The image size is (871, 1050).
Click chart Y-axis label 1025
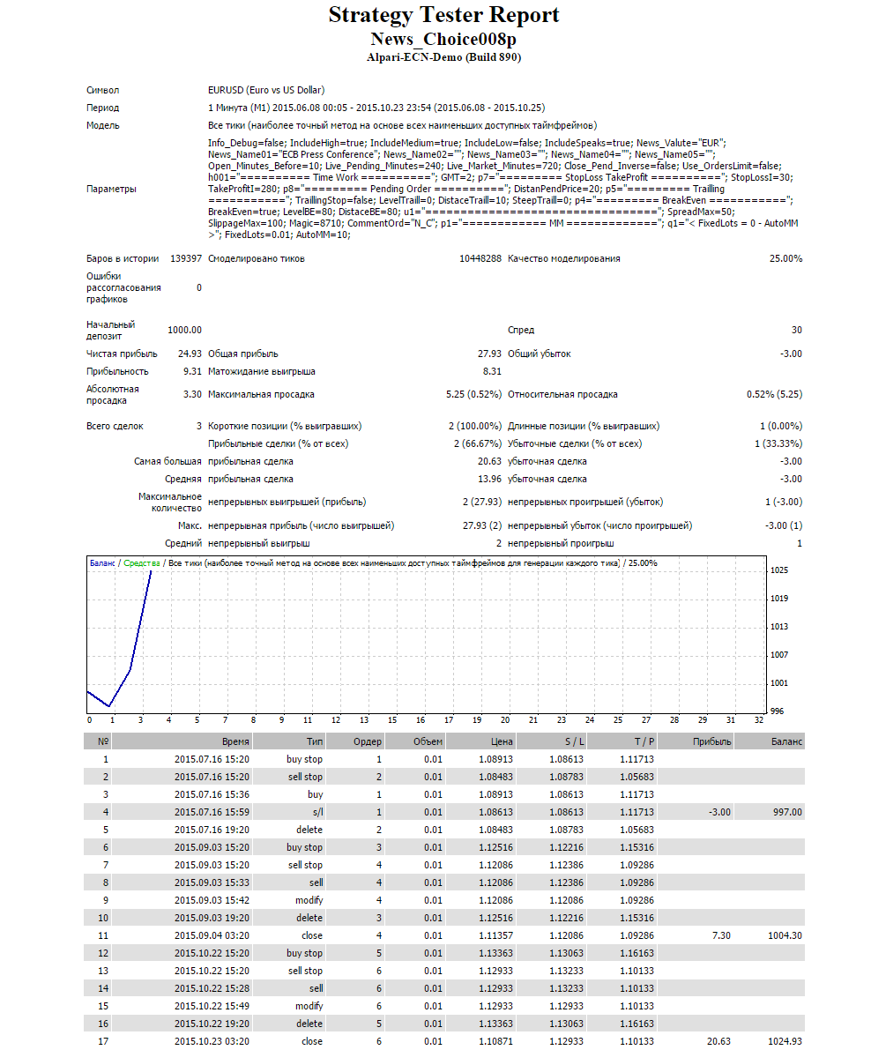[779, 570]
